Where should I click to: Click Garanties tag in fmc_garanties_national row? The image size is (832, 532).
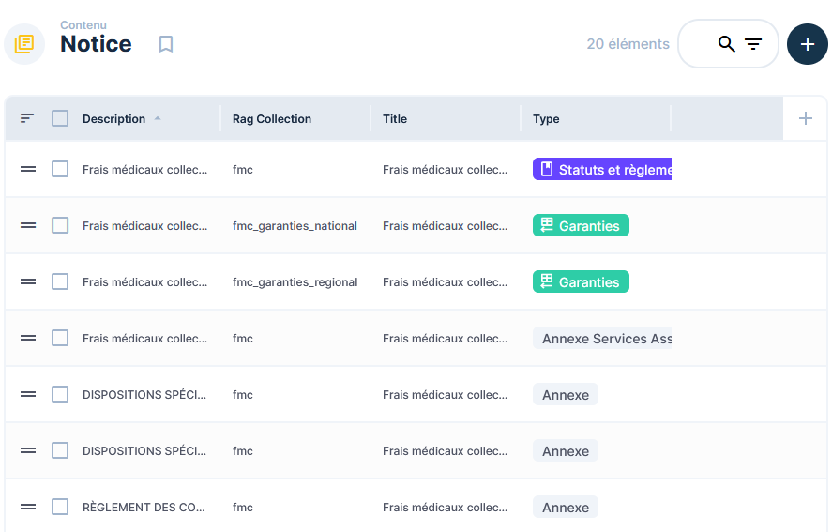coord(581,226)
